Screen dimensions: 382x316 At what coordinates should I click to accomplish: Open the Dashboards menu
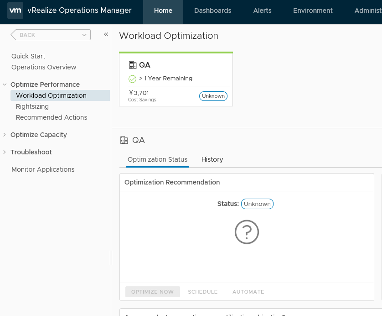[x=212, y=11]
